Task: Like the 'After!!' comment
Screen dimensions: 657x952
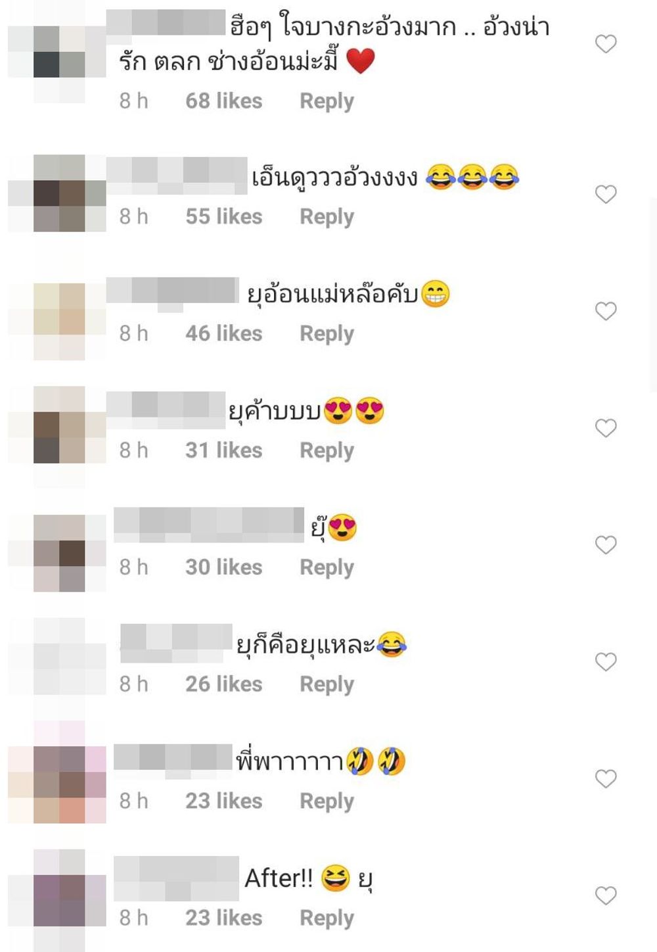Action: coord(605,895)
